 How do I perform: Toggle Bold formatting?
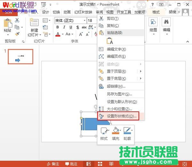coord(58,27)
